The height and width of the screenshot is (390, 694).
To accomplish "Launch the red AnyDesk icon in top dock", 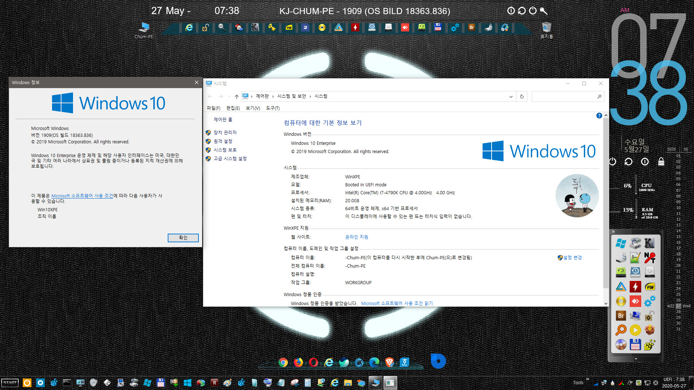I will (x=405, y=27).
